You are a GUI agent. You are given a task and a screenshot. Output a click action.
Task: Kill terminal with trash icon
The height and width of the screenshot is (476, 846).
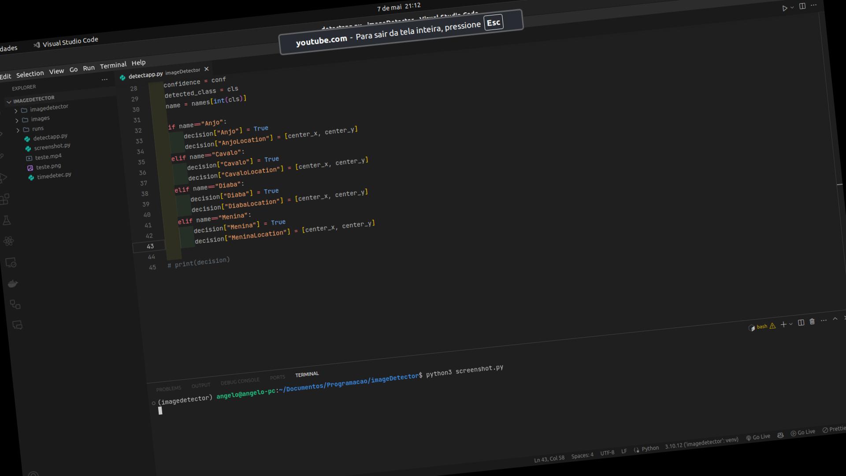click(812, 321)
